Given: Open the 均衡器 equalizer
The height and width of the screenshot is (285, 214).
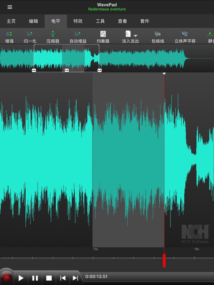Looking at the screenshot, I should click(x=103, y=37).
